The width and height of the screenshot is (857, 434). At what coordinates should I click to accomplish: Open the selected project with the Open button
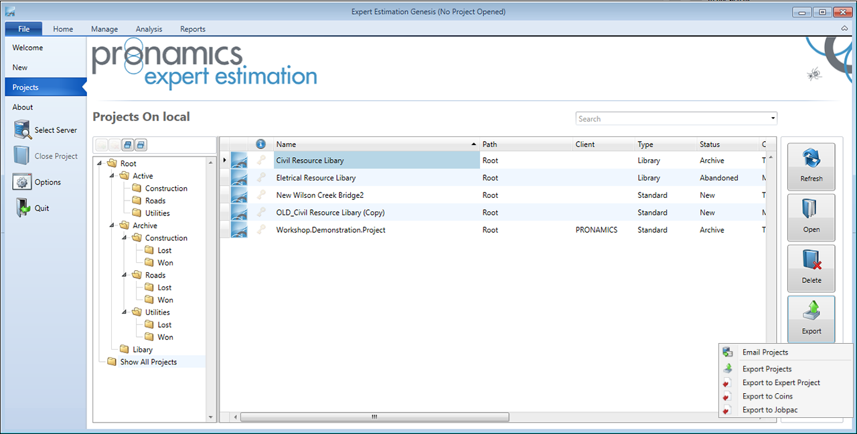click(x=811, y=217)
